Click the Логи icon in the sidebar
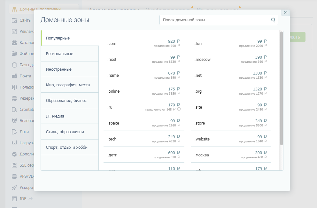The image size is (317, 208). (14, 132)
